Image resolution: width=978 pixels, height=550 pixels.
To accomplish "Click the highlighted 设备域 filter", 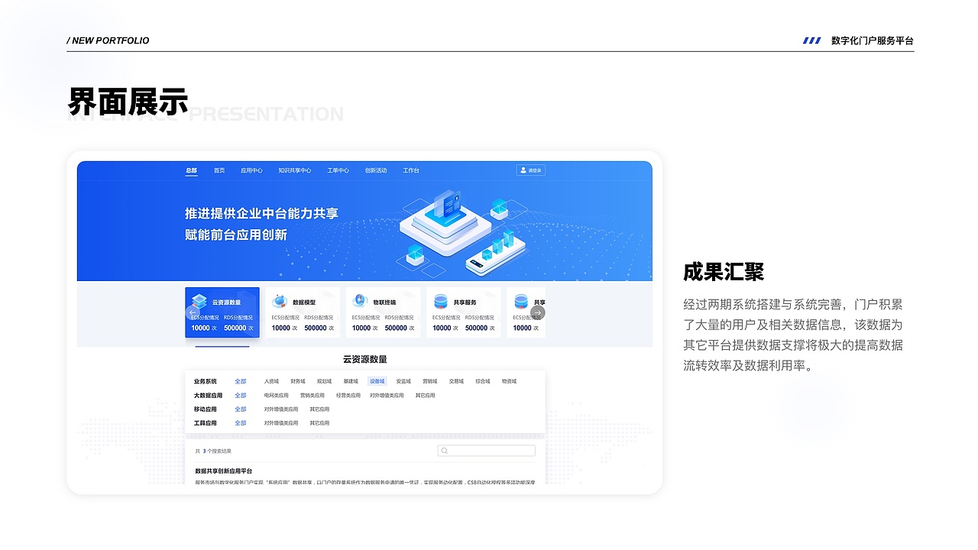I will (x=377, y=381).
